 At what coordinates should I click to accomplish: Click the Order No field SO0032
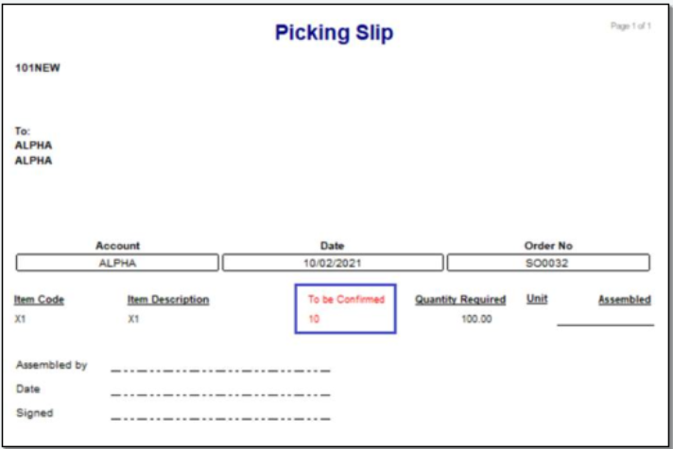pyautogui.click(x=548, y=263)
